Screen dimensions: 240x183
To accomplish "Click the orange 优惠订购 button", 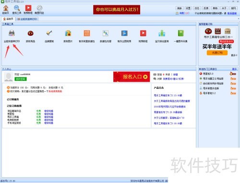I will [217, 53].
